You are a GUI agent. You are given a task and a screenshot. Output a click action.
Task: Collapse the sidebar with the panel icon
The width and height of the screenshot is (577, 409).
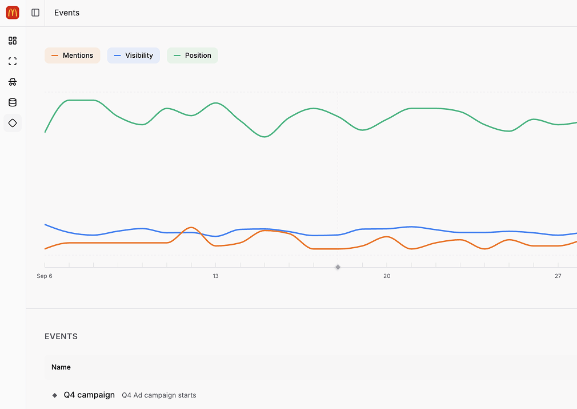[x=35, y=13]
